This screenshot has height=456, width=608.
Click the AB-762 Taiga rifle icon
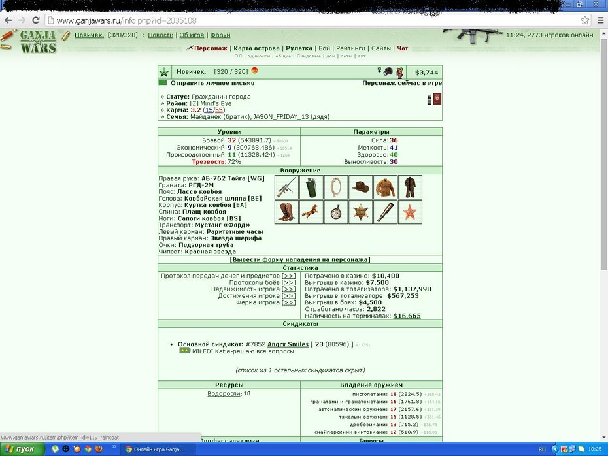click(x=286, y=187)
